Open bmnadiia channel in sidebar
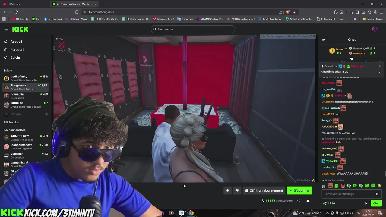Viewport: 386px width, 217px height. coord(26,96)
